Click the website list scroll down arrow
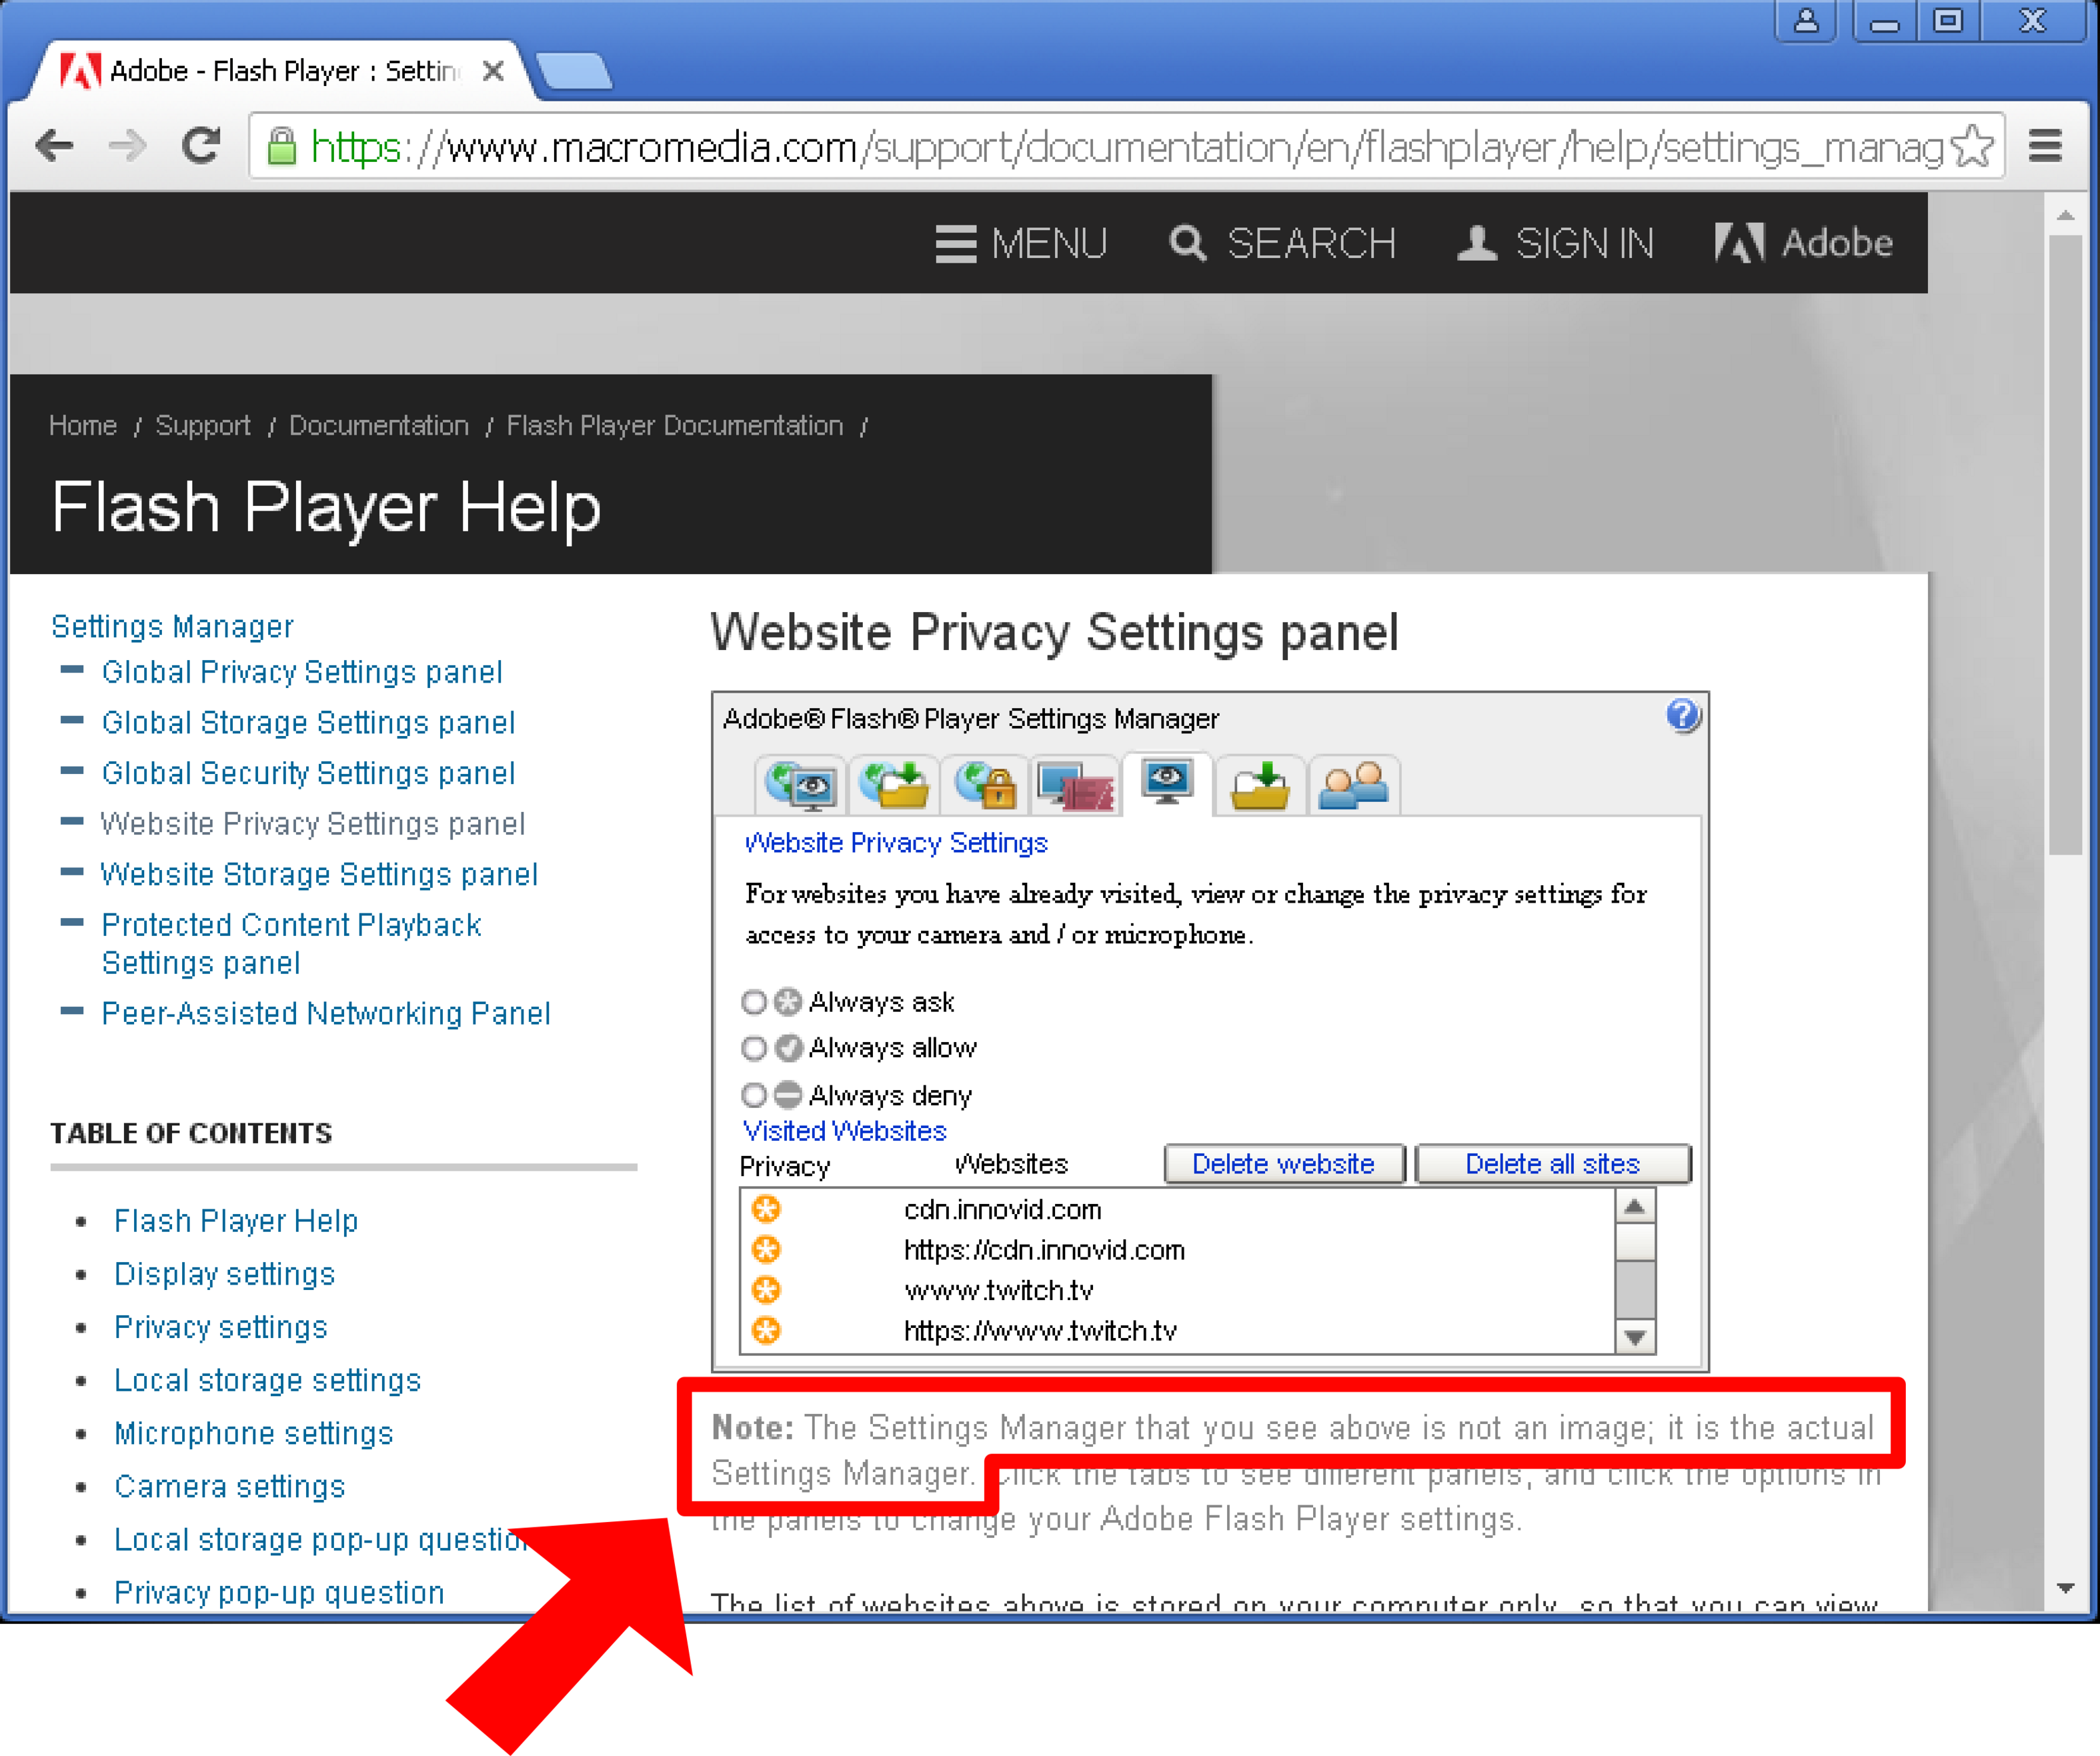2100x1756 pixels. pos(1635,1336)
